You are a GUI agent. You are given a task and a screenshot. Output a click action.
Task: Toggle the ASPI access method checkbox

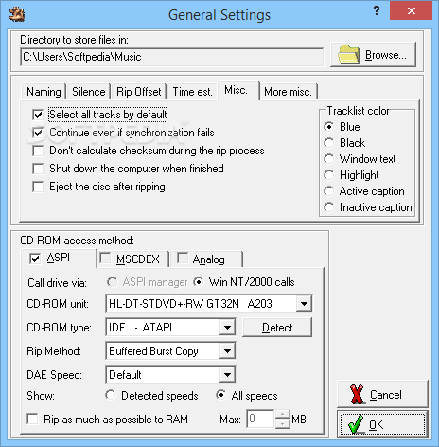35,259
